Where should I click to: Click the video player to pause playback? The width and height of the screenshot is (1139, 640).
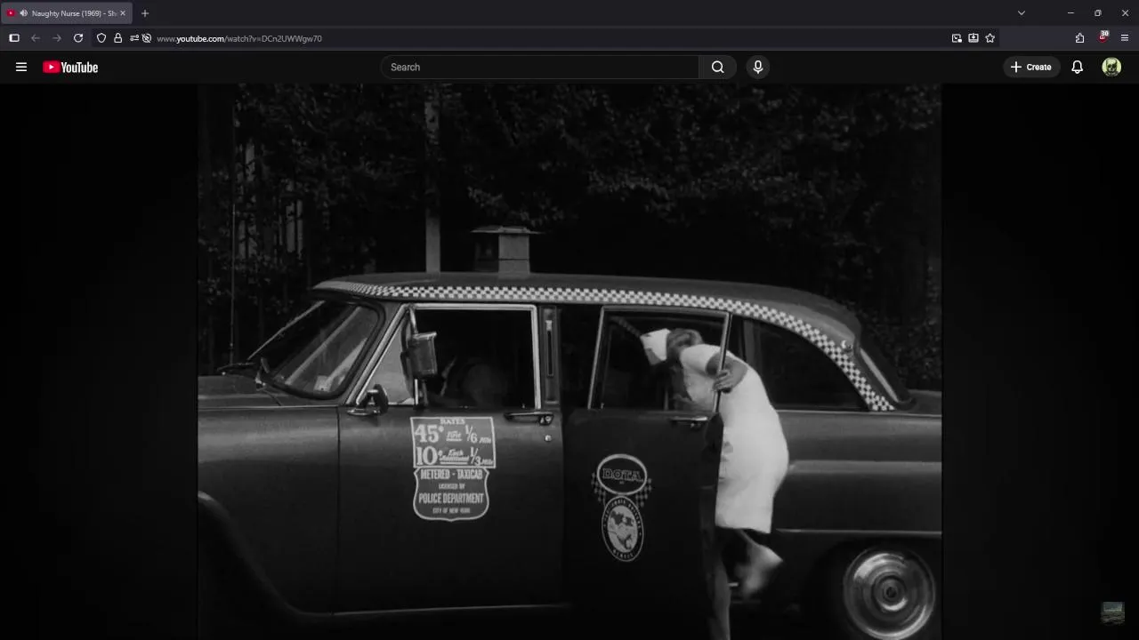[x=569, y=362]
